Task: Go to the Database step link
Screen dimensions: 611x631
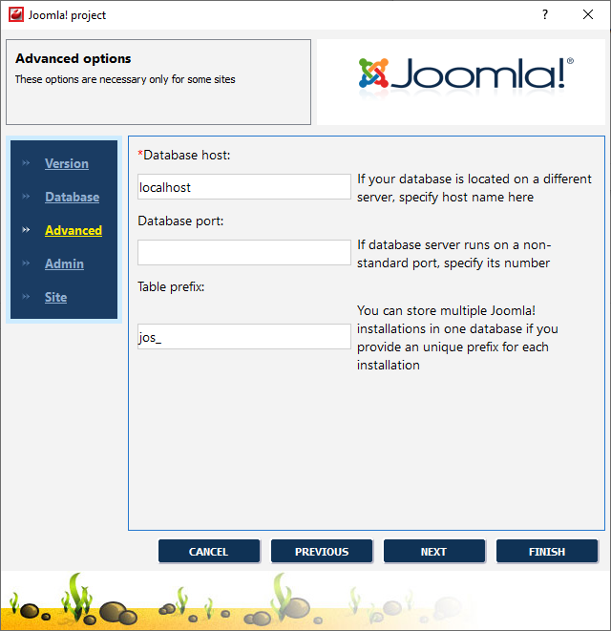Action: pyautogui.click(x=72, y=198)
